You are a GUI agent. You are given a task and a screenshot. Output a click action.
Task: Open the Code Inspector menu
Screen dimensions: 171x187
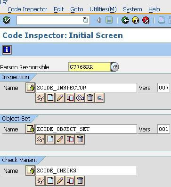[x=27, y=9]
